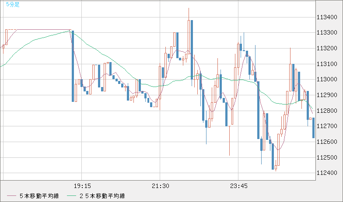Viewport: 343px width, 202px height.
Task: Click the purple 5-period moving average legend line
Action: (x=11, y=196)
